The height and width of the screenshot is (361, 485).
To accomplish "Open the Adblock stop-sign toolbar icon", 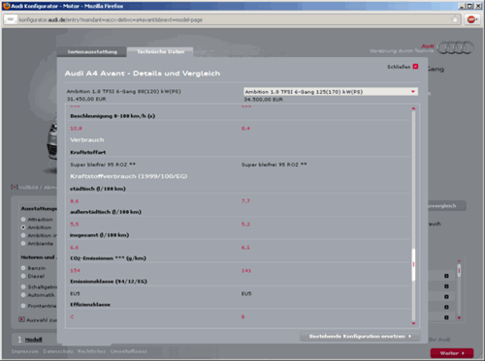I will click(x=471, y=19).
